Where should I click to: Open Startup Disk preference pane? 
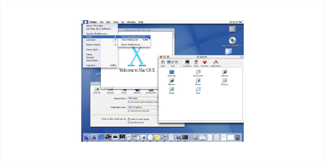tap(151, 91)
